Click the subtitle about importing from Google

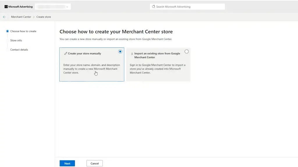click(x=116, y=39)
